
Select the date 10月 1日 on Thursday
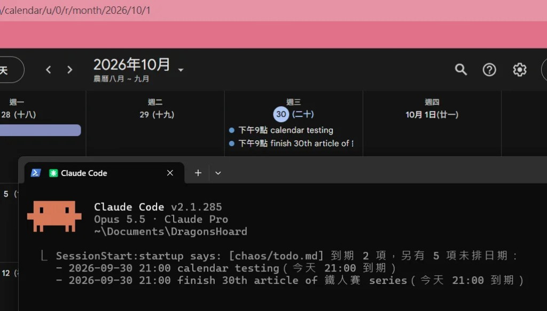pyautogui.click(x=432, y=115)
